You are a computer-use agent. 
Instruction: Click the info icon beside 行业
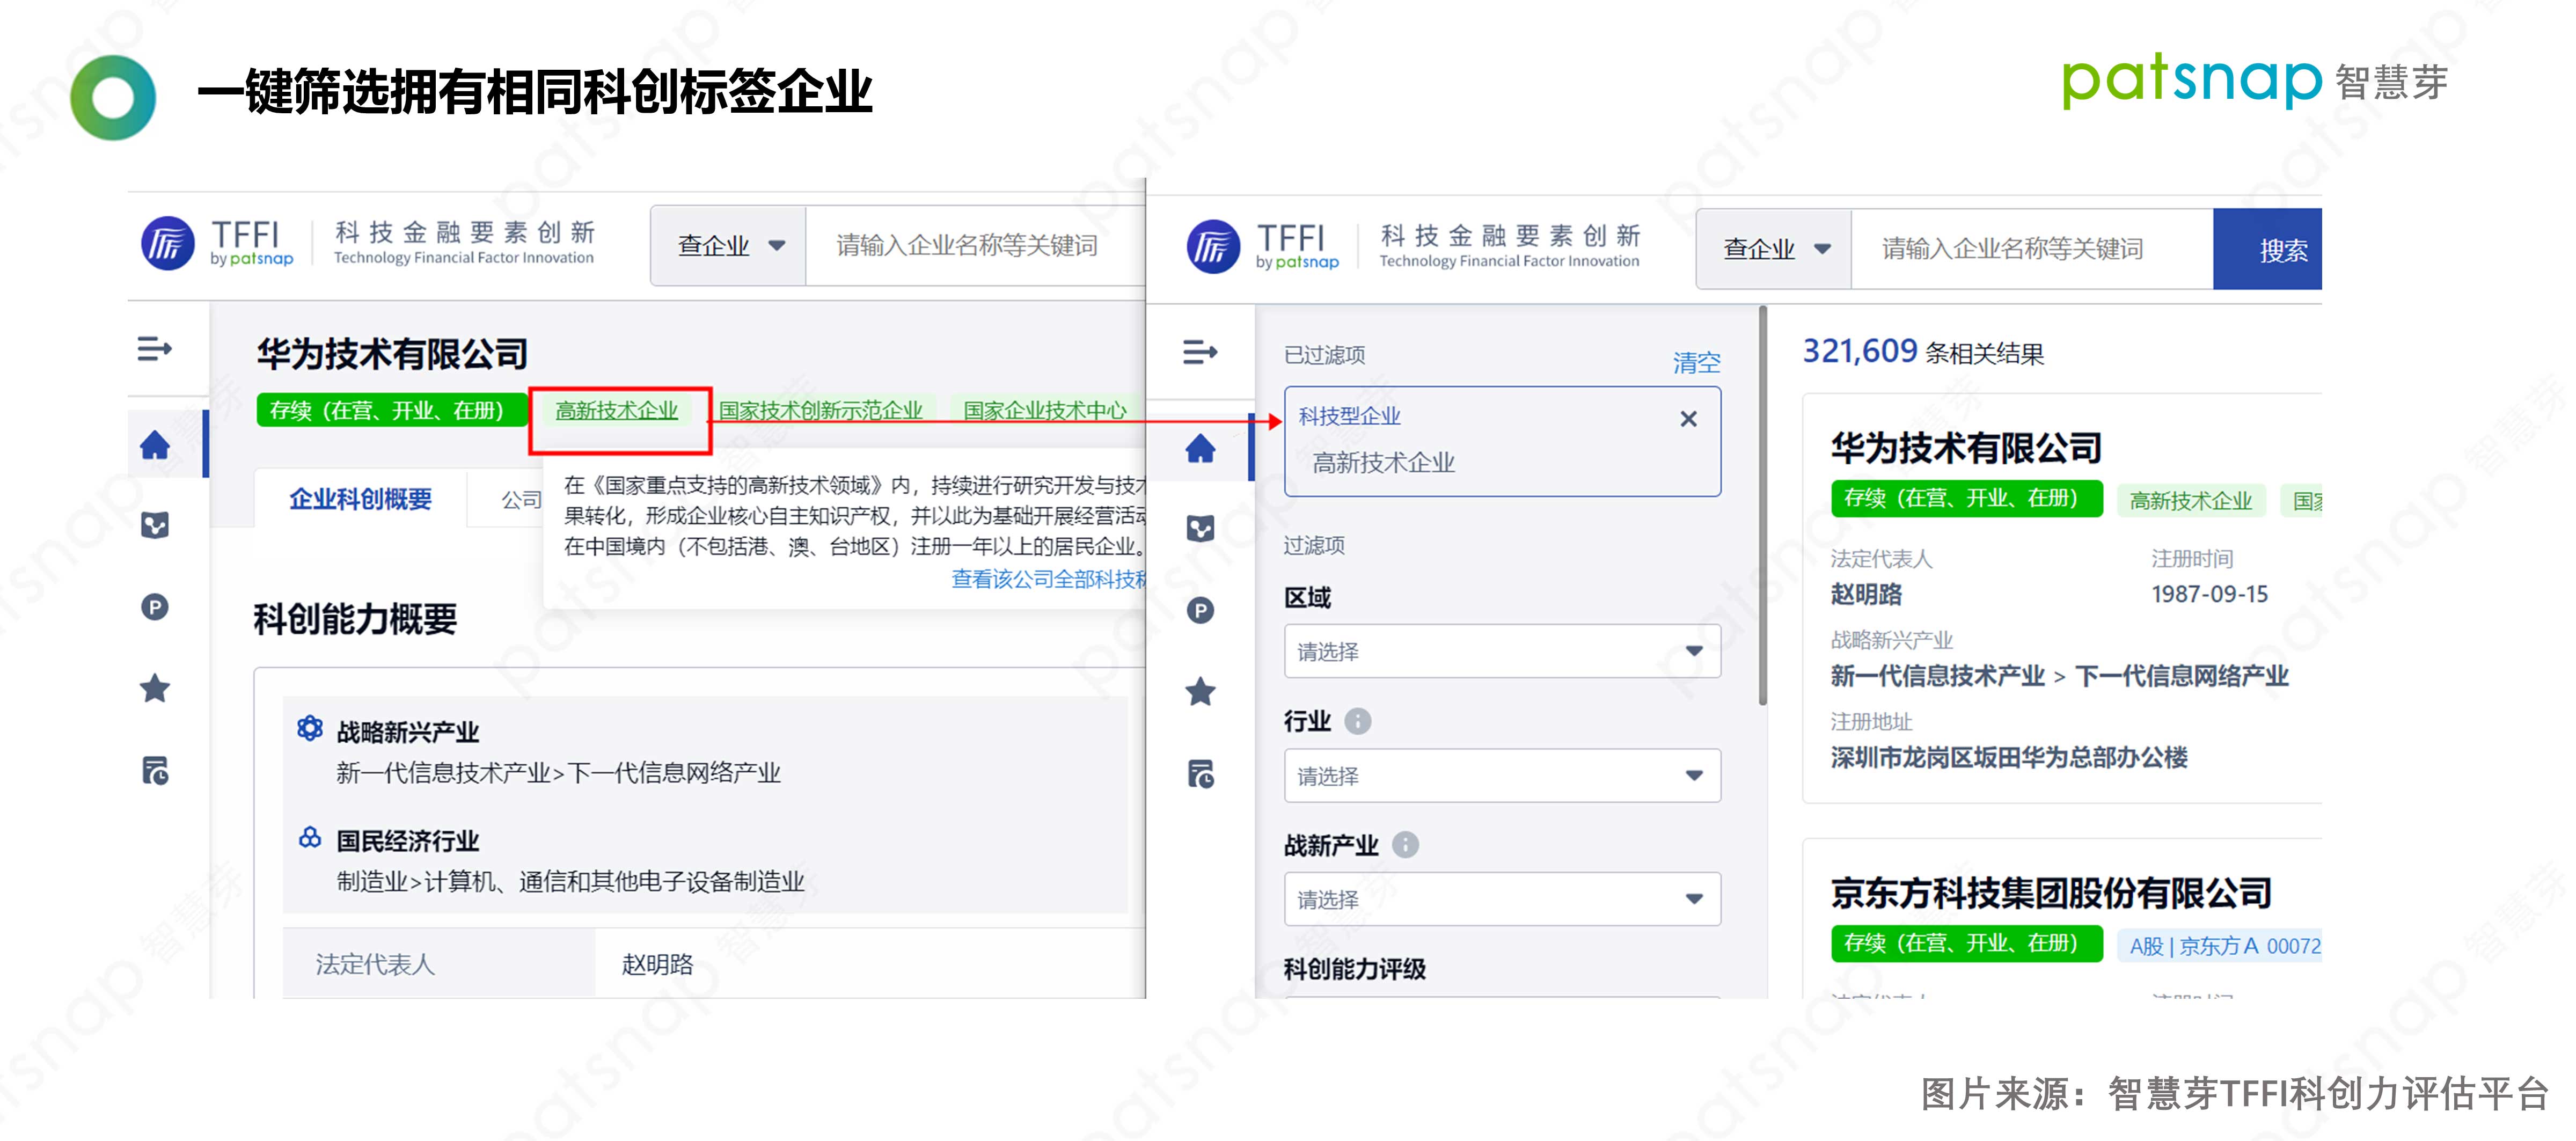1357,721
